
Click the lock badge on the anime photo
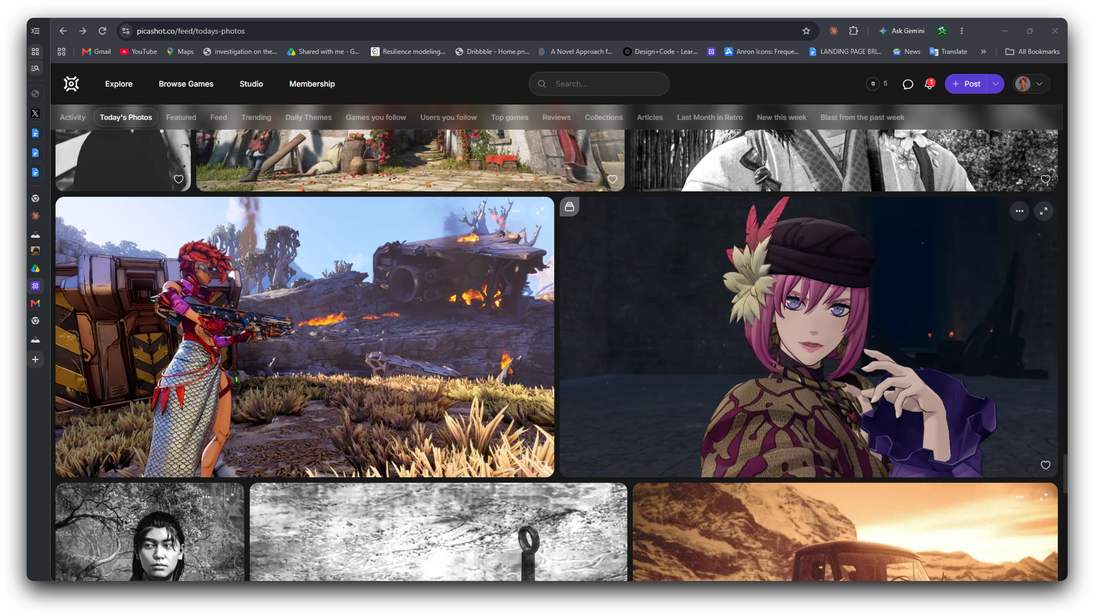569,207
